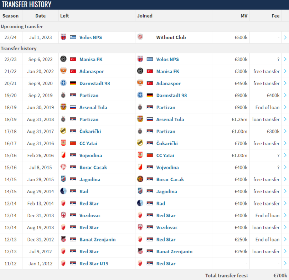The width and height of the screenshot is (289, 280).
Task: Click Rad crest in the Aug 29, 2014 left column
Action: point(63,191)
